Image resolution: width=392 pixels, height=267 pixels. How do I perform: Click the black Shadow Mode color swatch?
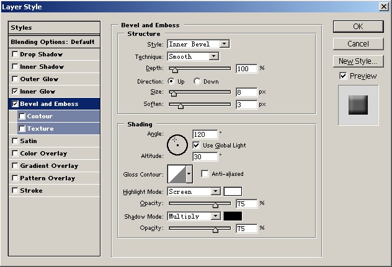(233, 216)
